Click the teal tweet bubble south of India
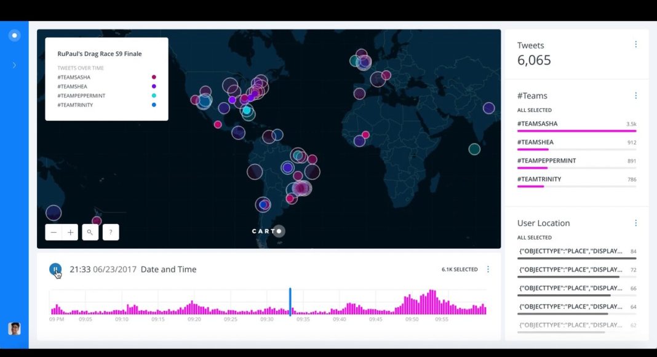Viewport: 657px width, 357px height. pyautogui.click(x=474, y=149)
